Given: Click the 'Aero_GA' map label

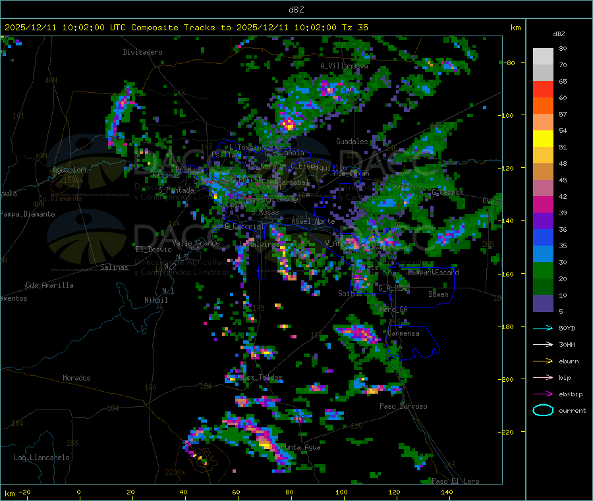Looking at the screenshot, I should tap(394, 309).
